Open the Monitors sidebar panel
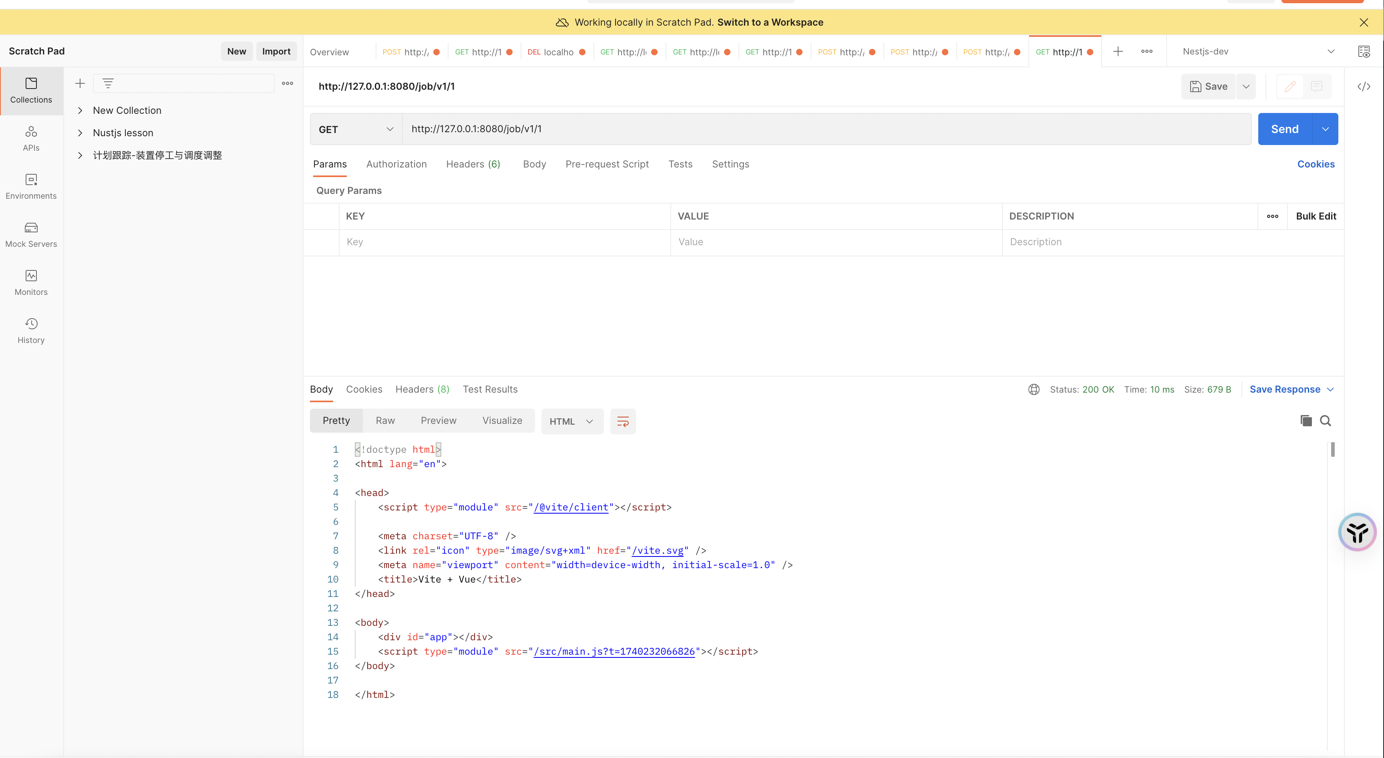The image size is (1384, 758). (31, 283)
